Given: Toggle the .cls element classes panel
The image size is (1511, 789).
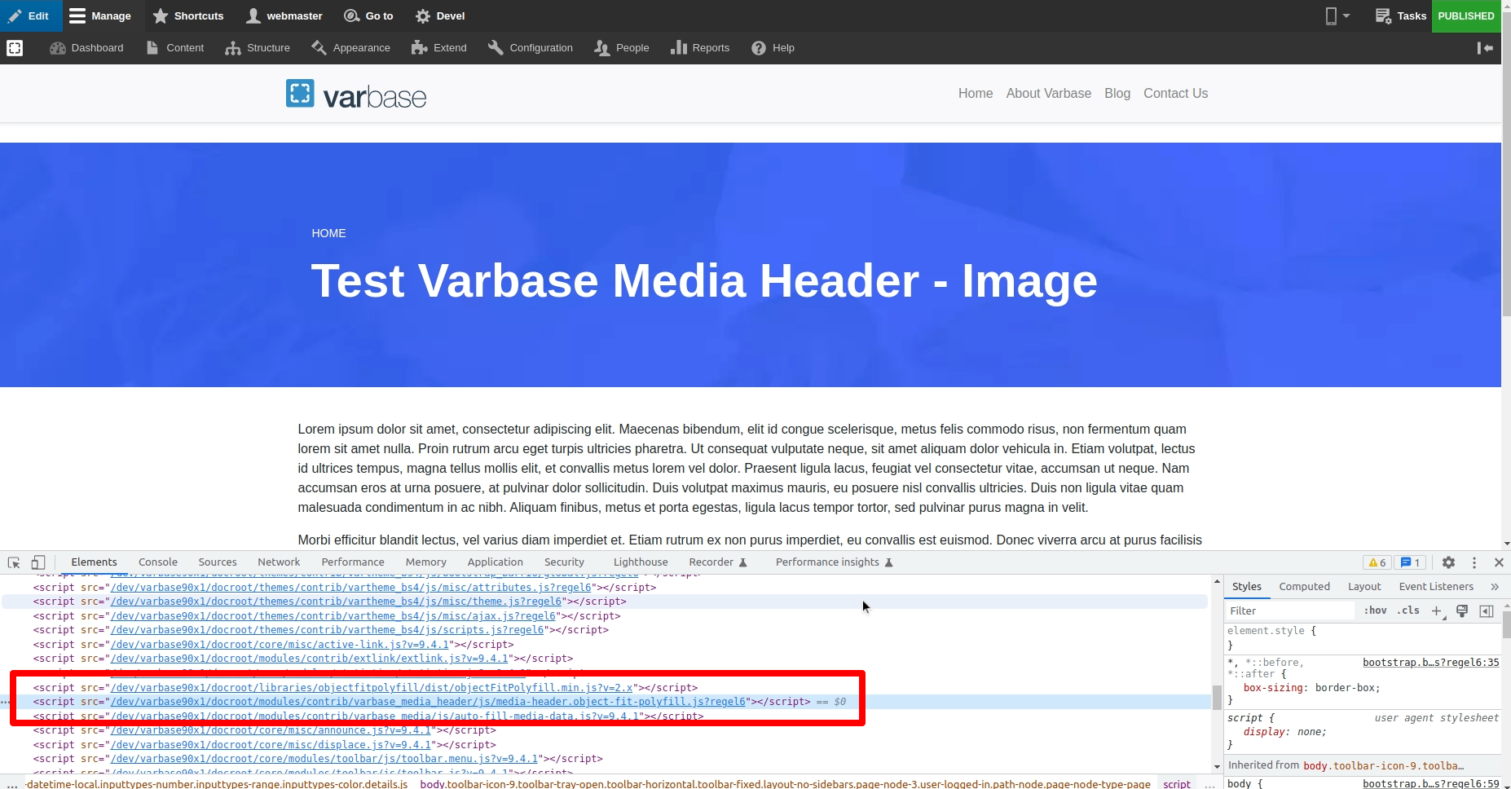Looking at the screenshot, I should pyautogui.click(x=1408, y=610).
